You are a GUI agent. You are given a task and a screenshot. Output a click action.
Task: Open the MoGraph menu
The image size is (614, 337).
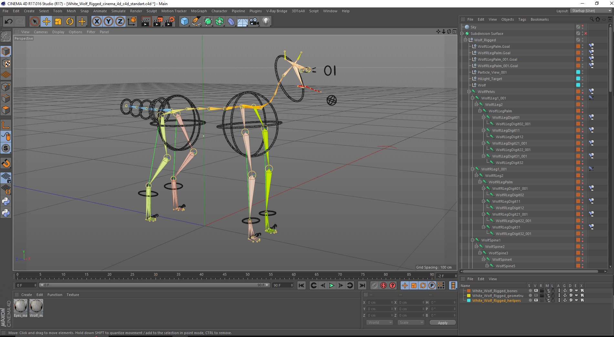click(199, 11)
